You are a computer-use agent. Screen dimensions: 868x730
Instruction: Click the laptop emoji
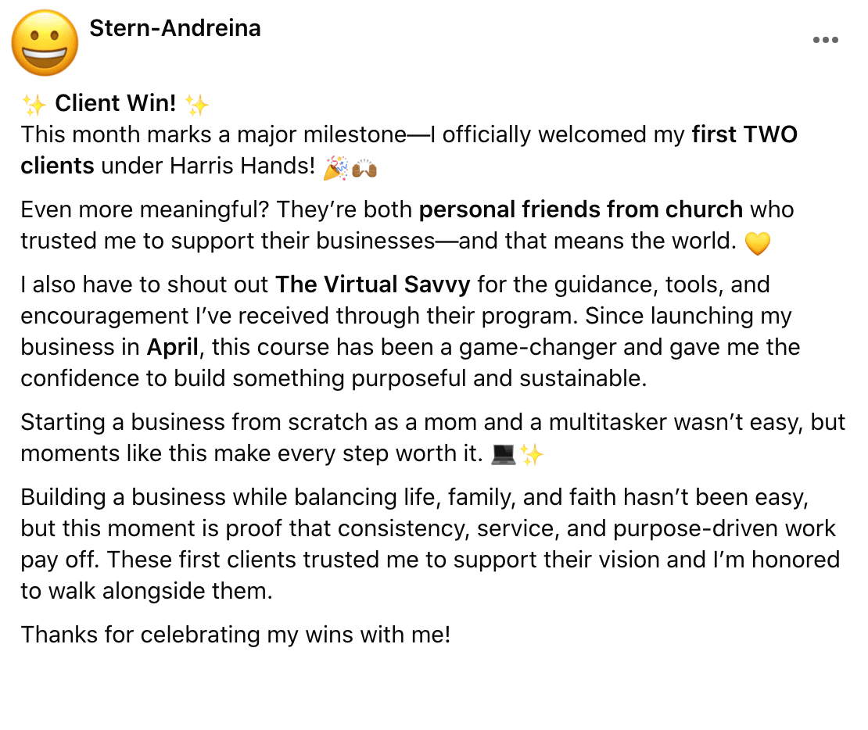[504, 455]
